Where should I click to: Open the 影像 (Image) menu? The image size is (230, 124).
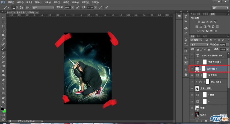(x=29, y=2)
